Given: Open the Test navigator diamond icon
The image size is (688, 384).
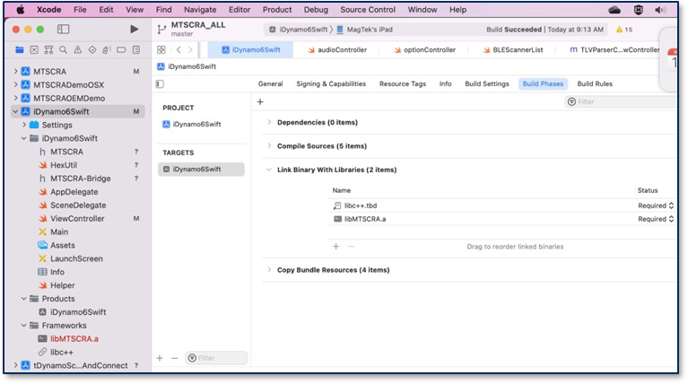Looking at the screenshot, I should coord(92,50).
